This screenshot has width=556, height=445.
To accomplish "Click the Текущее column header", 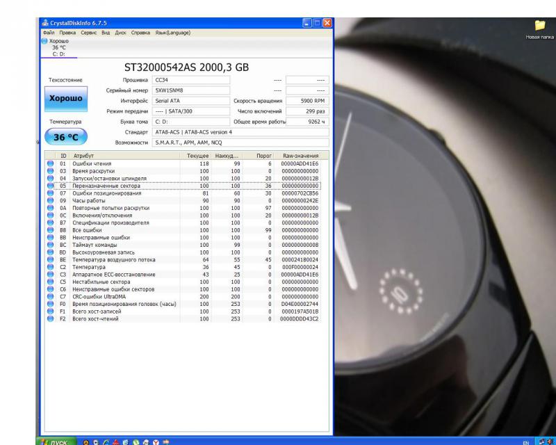I will coord(196,156).
